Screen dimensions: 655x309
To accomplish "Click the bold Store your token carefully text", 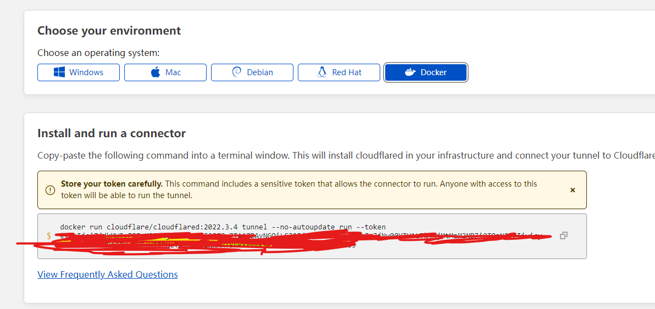I will click(112, 184).
